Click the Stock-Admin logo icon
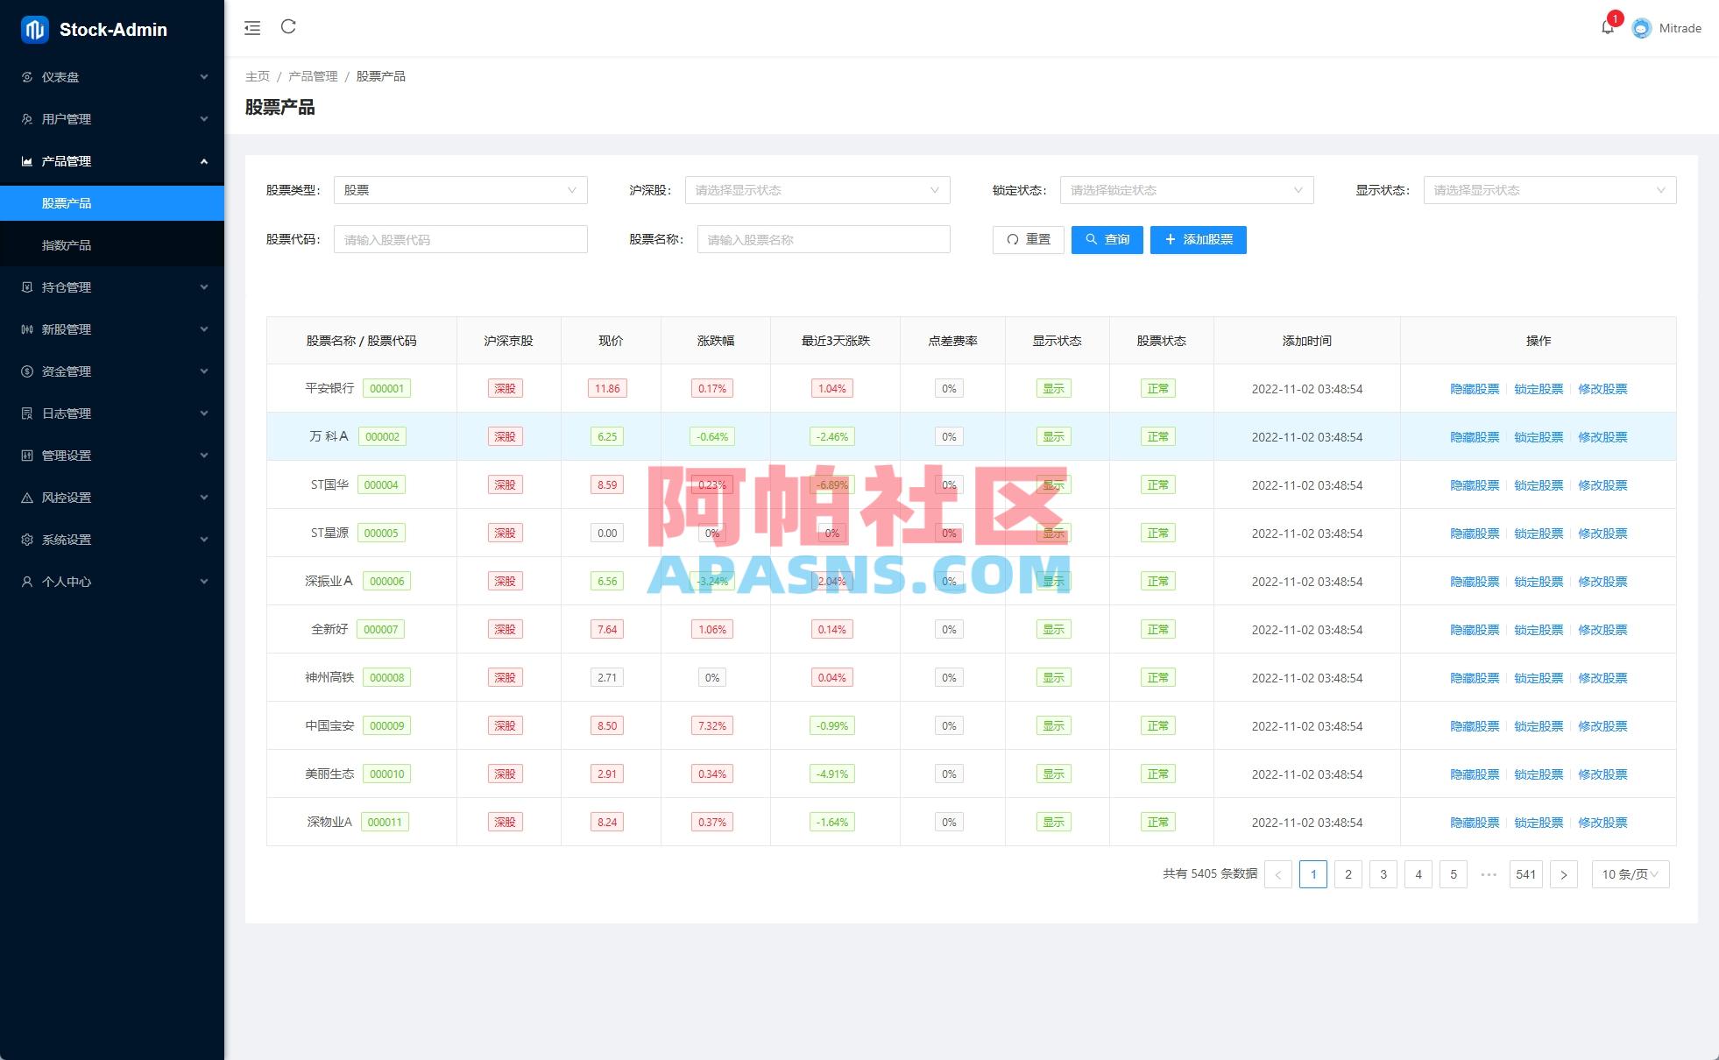The width and height of the screenshot is (1719, 1060). [33, 28]
